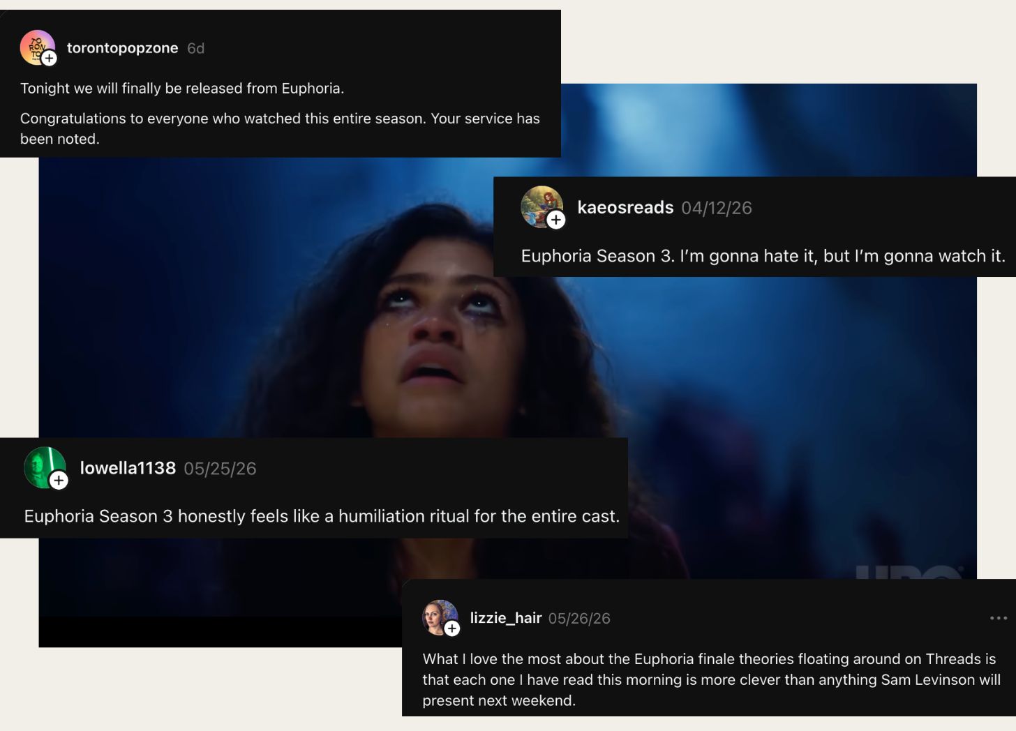Open the torontopopzone username link
The height and width of the screenshot is (731, 1016).
(123, 48)
